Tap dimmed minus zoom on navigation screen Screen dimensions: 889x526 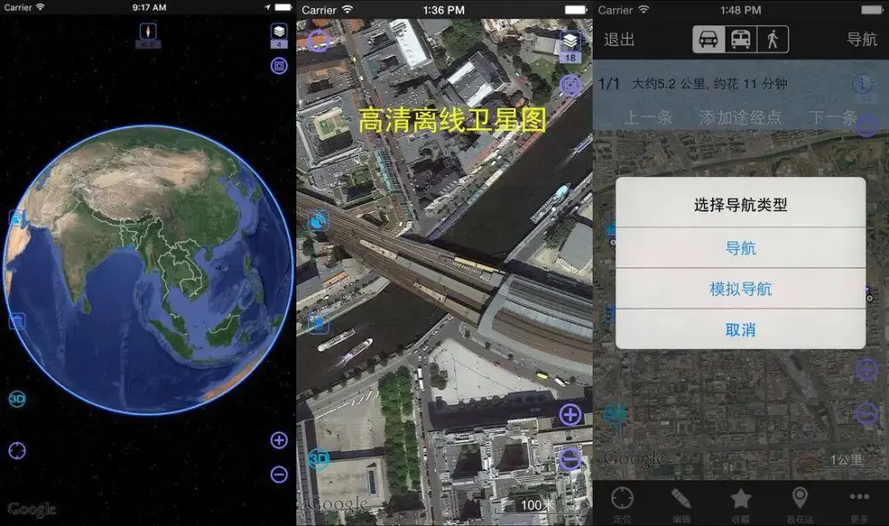tap(866, 413)
